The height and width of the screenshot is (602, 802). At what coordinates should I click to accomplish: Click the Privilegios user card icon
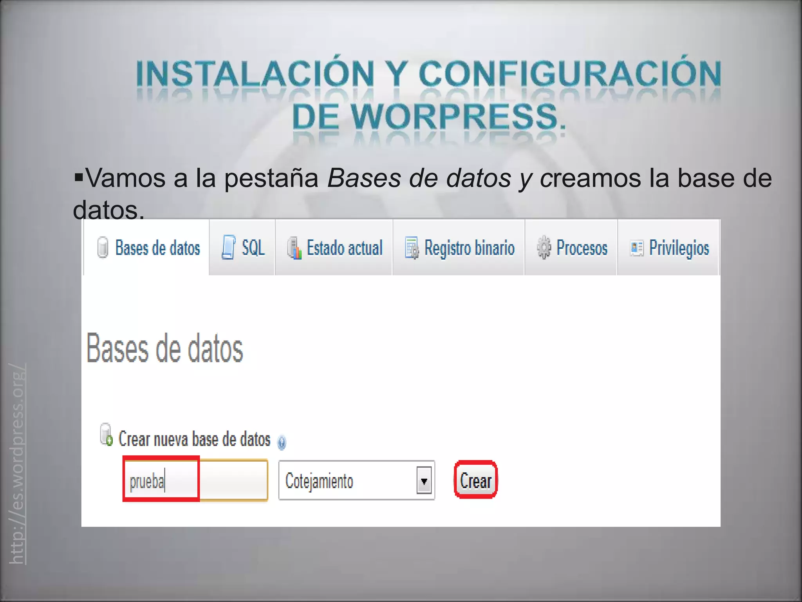pyautogui.click(x=636, y=248)
